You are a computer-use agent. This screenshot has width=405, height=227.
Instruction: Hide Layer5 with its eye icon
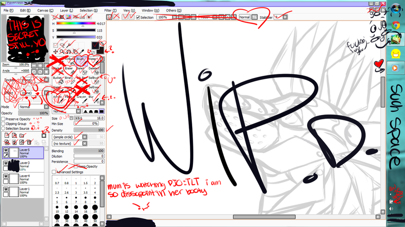pos(6,150)
